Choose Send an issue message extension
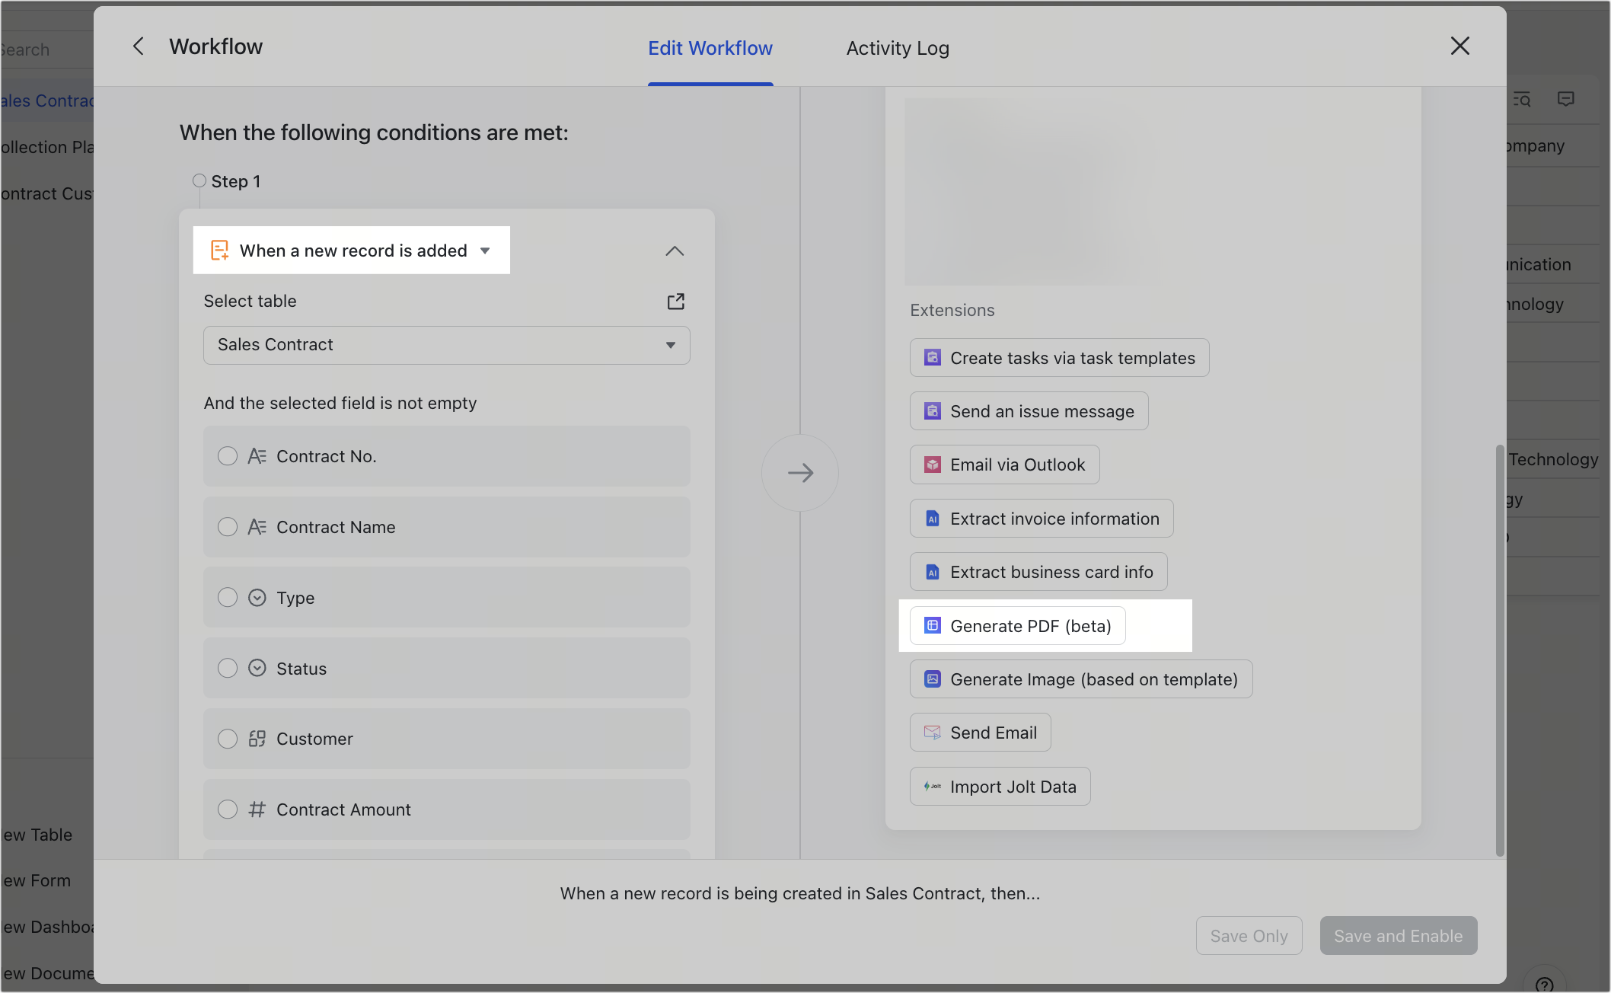 (x=1029, y=411)
